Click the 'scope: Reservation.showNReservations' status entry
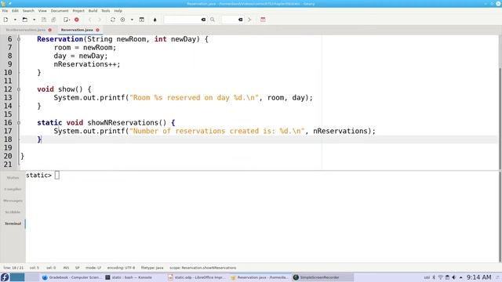 pyautogui.click(x=202, y=268)
